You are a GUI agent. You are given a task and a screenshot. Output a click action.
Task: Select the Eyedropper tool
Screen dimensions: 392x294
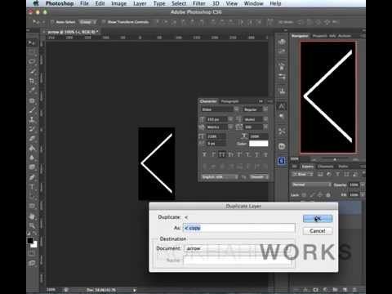point(32,90)
